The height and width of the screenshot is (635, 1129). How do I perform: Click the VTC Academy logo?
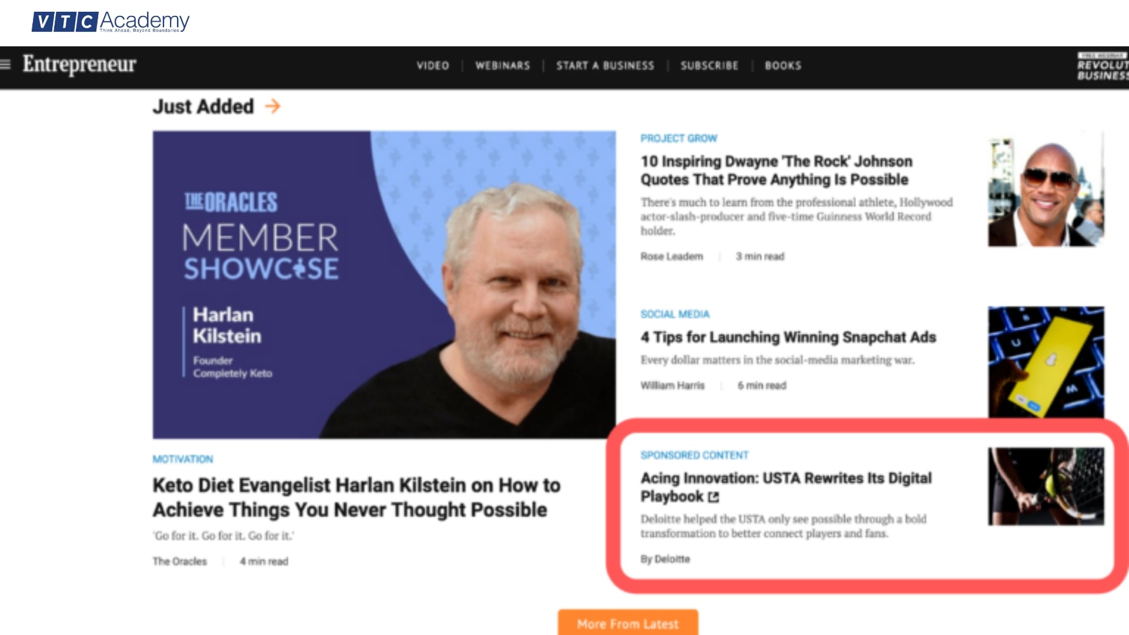tap(111, 22)
